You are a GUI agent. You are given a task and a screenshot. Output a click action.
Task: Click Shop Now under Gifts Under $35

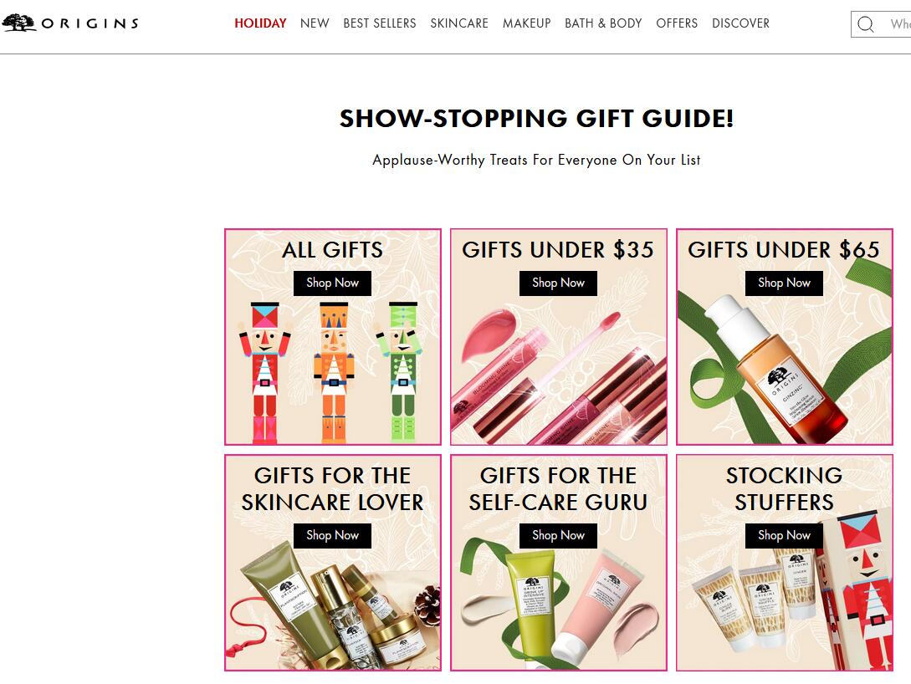(558, 283)
